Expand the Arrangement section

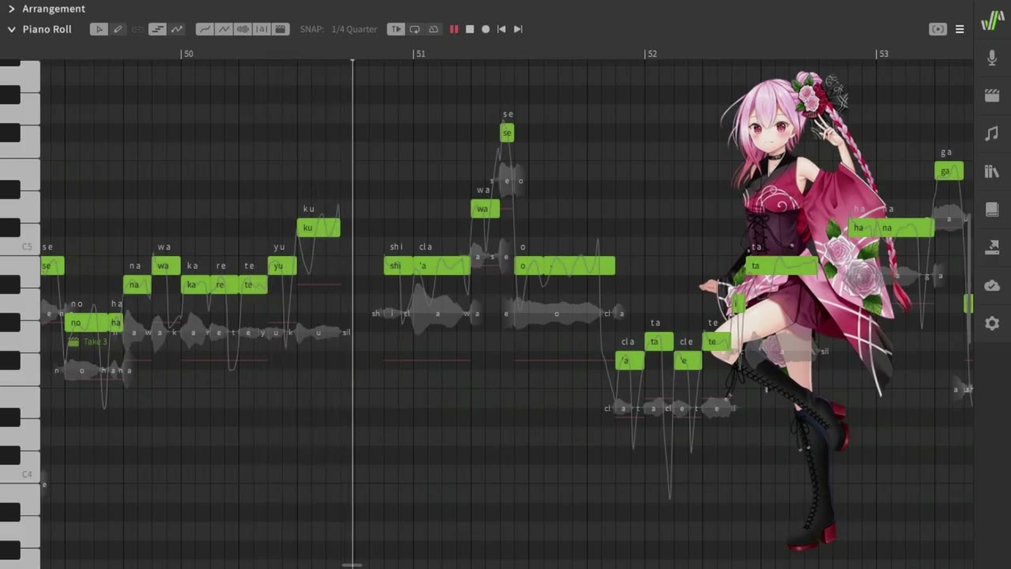[x=11, y=9]
